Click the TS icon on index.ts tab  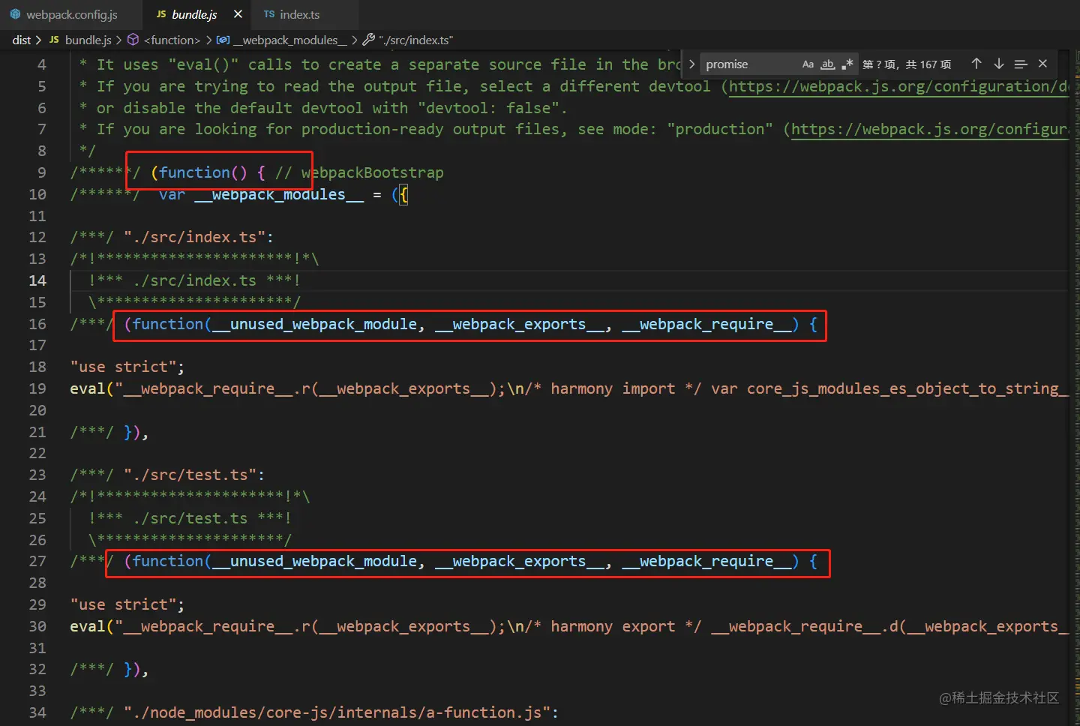[269, 14]
